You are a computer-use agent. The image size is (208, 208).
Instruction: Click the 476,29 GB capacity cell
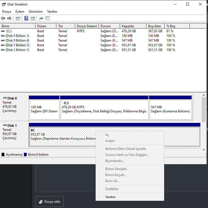click(129, 31)
